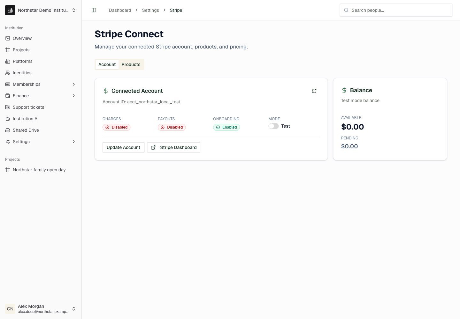Click the Institution AI robot icon
The height and width of the screenshot is (319, 460).
pyautogui.click(x=8, y=119)
